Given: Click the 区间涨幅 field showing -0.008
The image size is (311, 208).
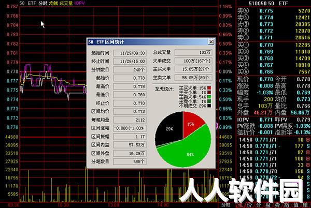Looking at the screenshot, I should pyautogui.click(x=130, y=128).
